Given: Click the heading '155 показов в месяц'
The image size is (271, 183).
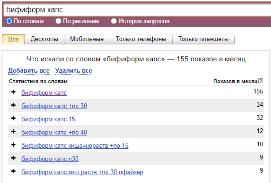Looking at the screenshot, I should tap(211, 59).
